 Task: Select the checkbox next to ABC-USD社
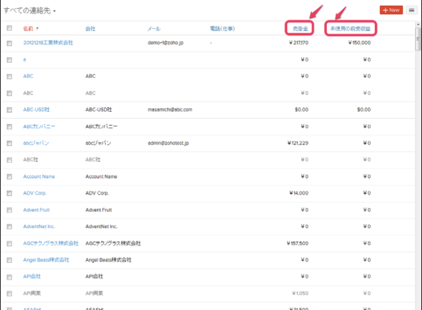9,109
